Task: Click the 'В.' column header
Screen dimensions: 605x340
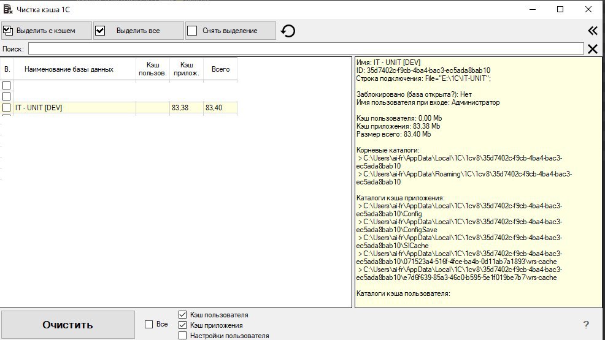Action: tap(7, 69)
